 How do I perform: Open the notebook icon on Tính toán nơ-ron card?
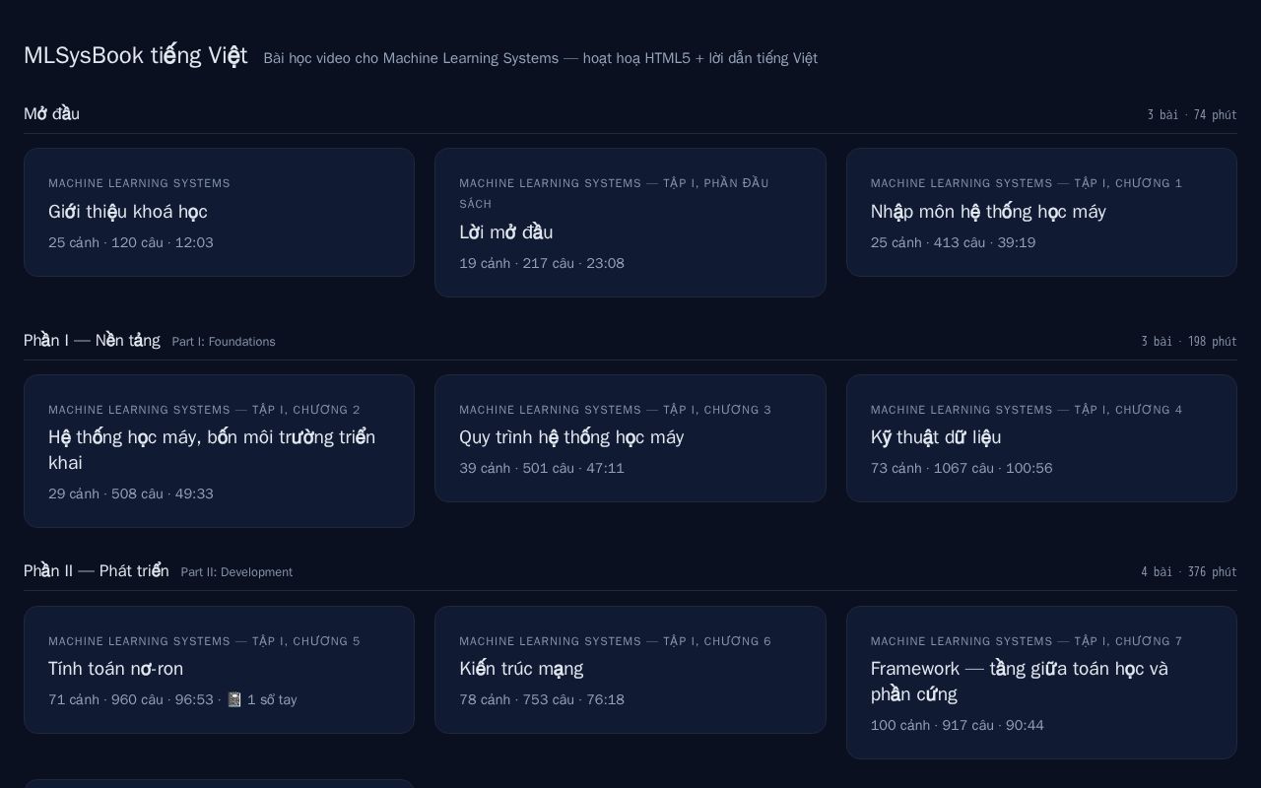(234, 699)
